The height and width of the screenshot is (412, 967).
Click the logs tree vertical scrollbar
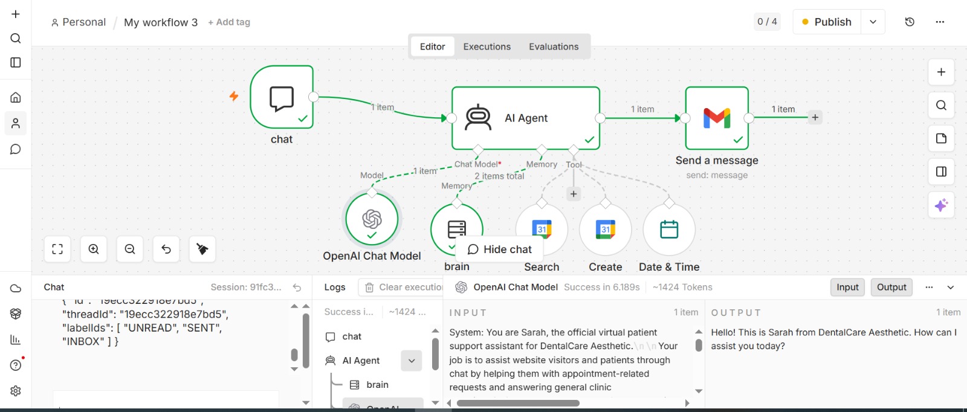point(435,354)
